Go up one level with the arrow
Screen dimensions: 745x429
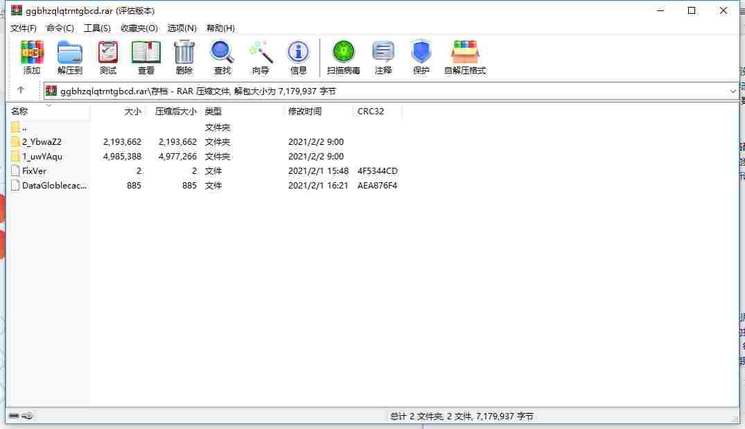pos(21,90)
